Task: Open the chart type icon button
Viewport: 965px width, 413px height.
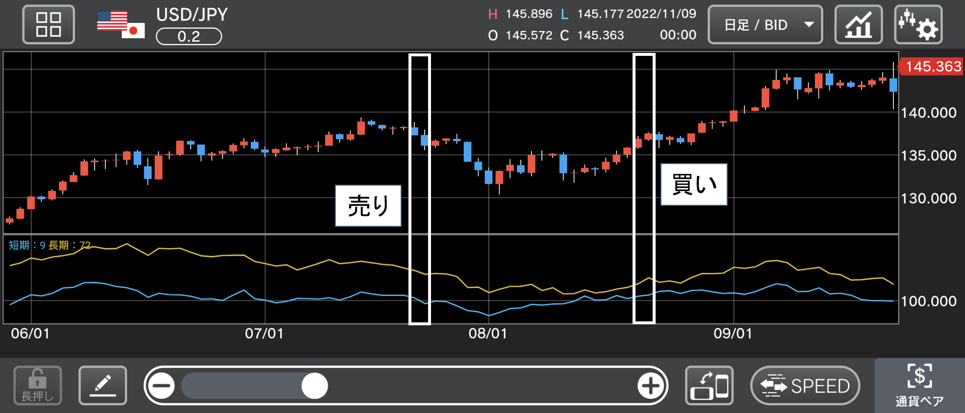Action: pyautogui.click(x=859, y=24)
